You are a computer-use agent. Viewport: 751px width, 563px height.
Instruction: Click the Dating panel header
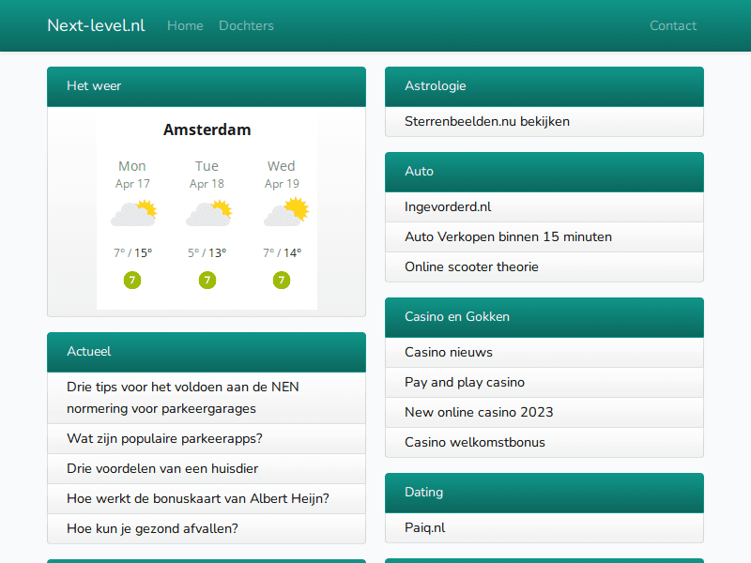pos(544,493)
